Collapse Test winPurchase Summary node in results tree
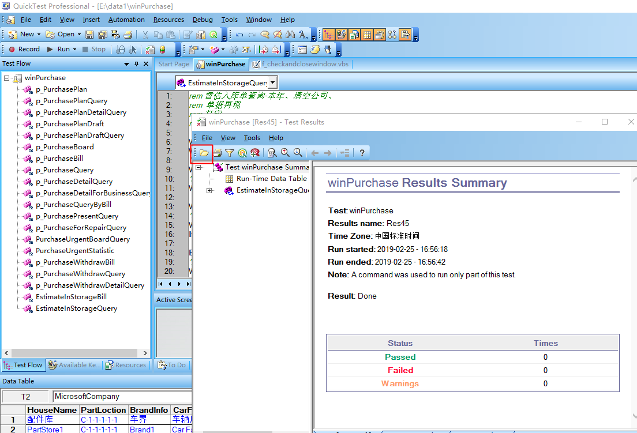The height and width of the screenshot is (433, 637). [198, 167]
